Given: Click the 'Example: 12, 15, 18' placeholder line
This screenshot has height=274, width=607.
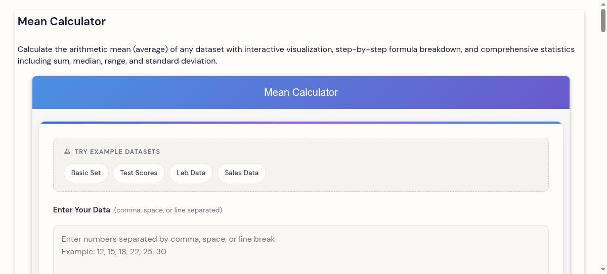Looking at the screenshot, I should (x=114, y=251).
